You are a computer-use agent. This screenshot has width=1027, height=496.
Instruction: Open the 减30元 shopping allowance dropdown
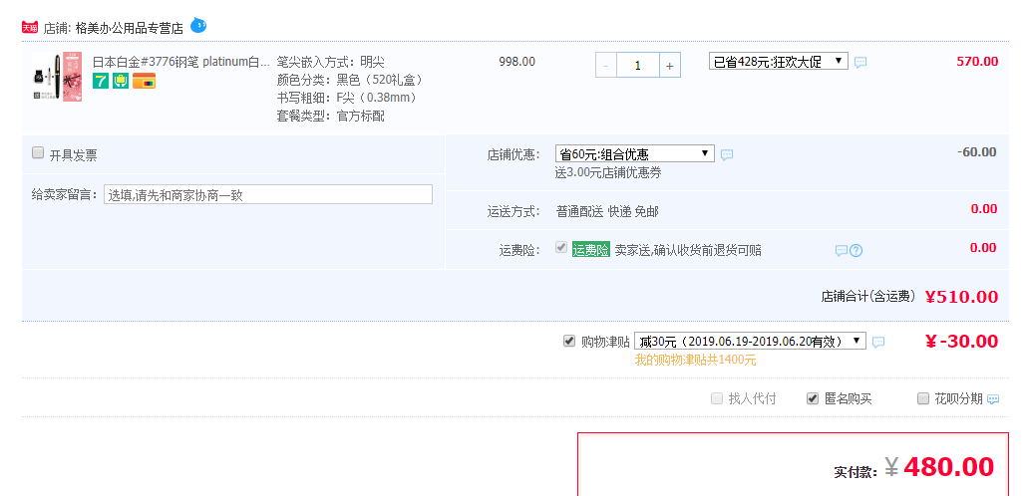point(750,341)
